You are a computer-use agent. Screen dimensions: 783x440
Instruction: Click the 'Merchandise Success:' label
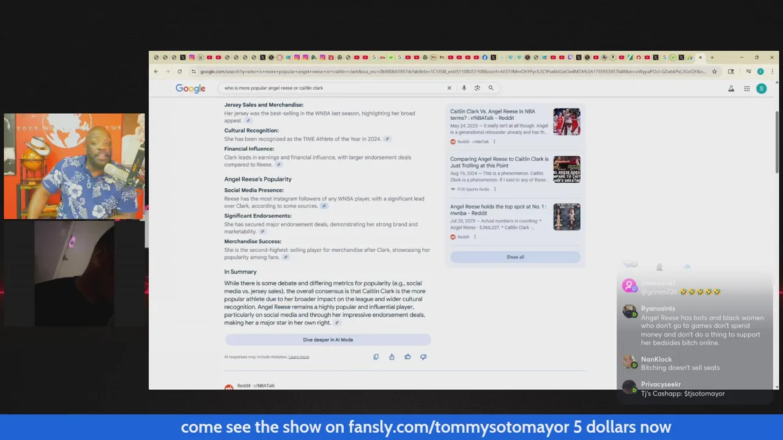(253, 242)
